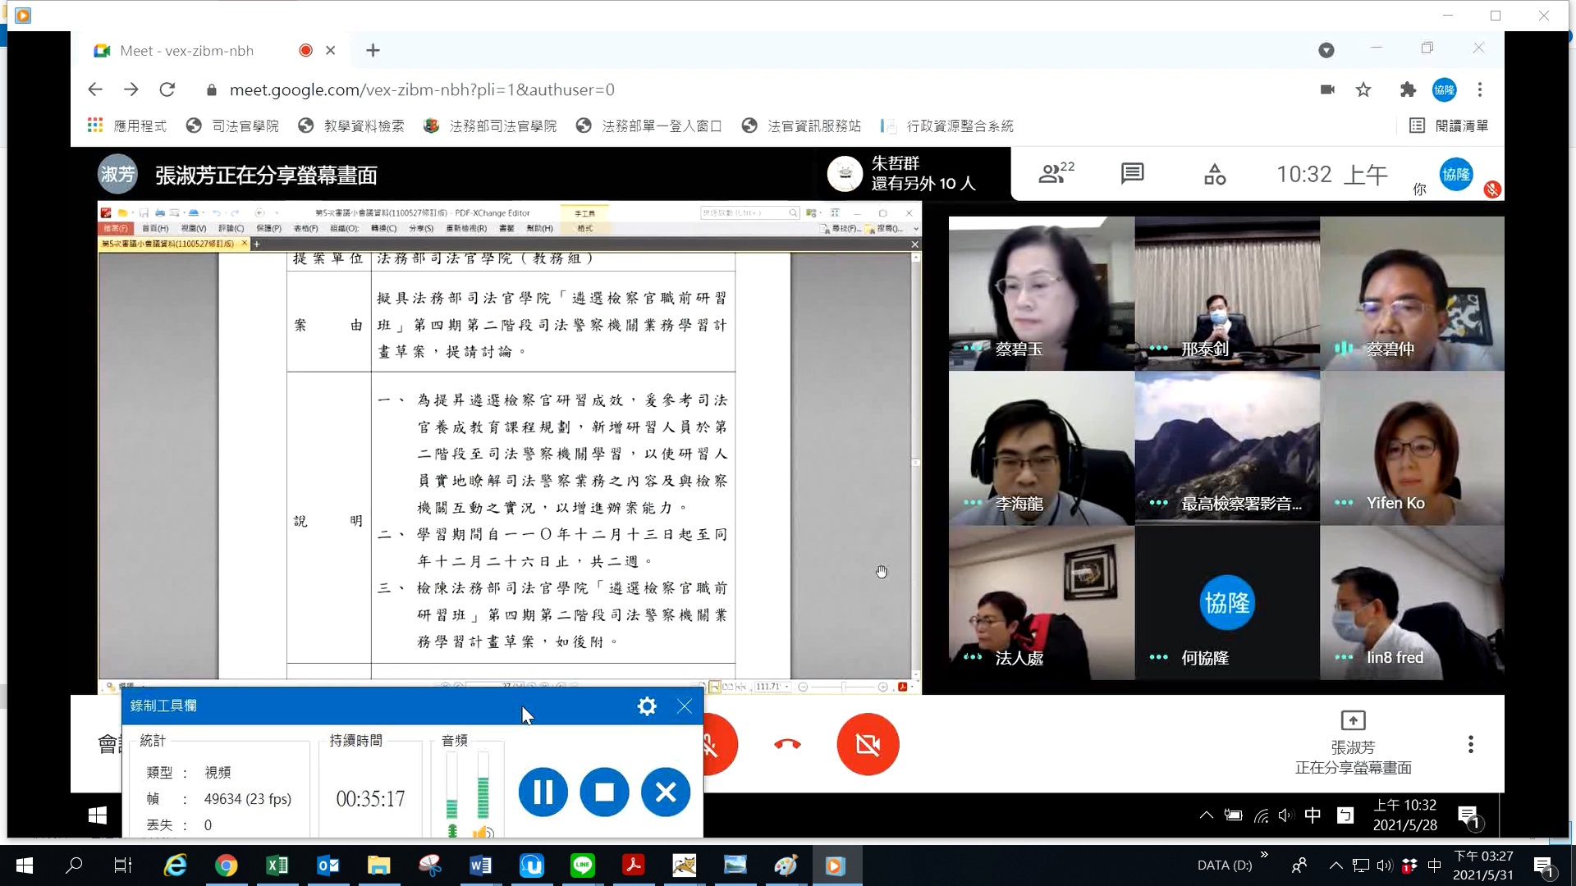Open 司法官學院 bookmark
This screenshot has height=886, width=1576.
233,126
